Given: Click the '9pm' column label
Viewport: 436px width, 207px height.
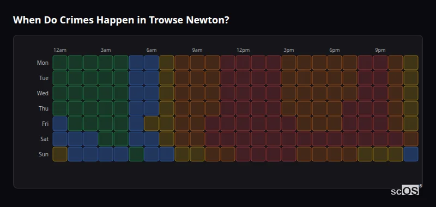Looking at the screenshot, I should (x=380, y=50).
